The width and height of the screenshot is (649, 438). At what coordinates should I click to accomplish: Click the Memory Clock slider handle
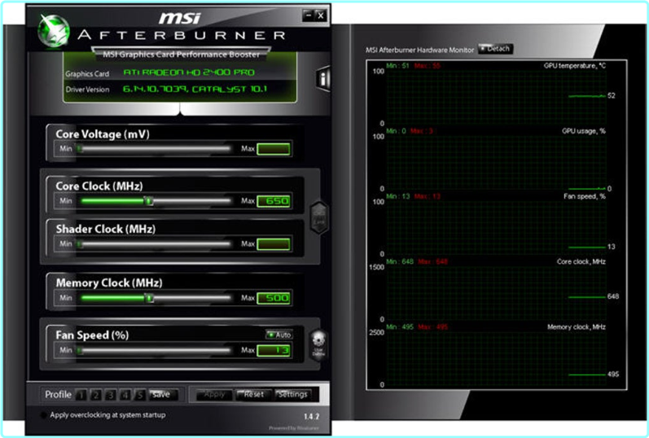149,298
